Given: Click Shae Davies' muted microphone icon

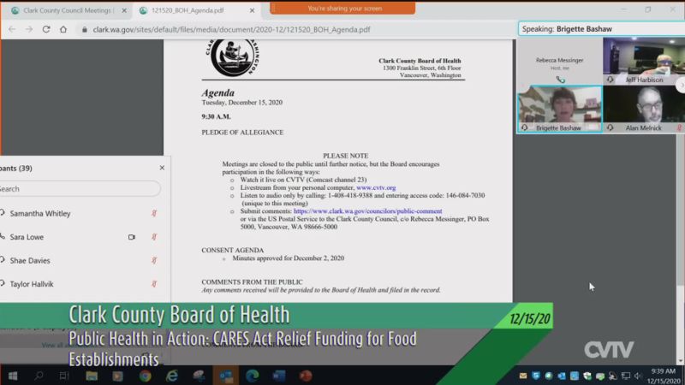Looking at the screenshot, I should (x=154, y=260).
